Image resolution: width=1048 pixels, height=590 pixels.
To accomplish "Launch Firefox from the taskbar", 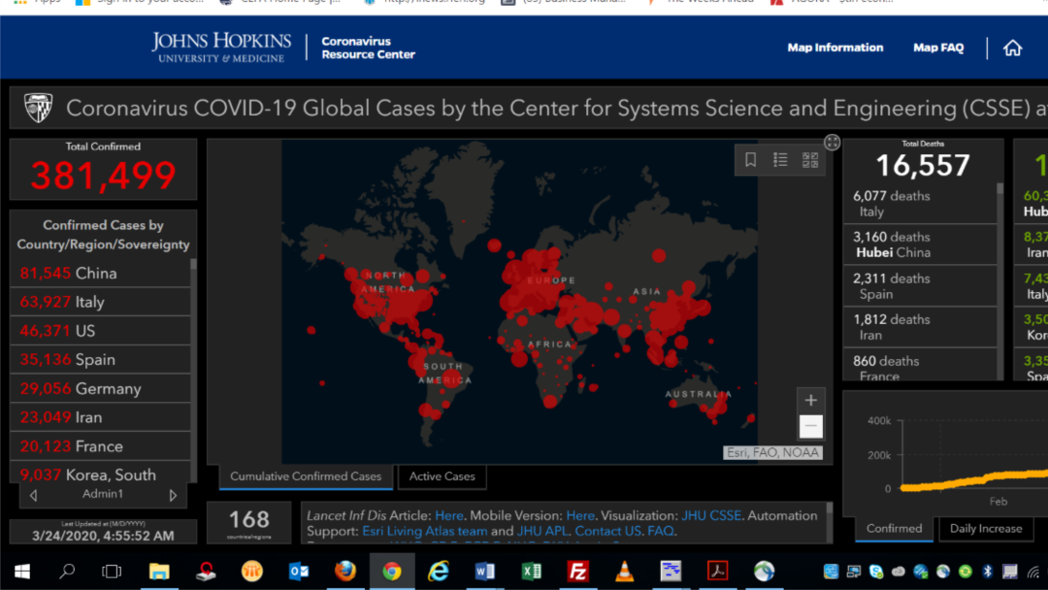I will 344,572.
